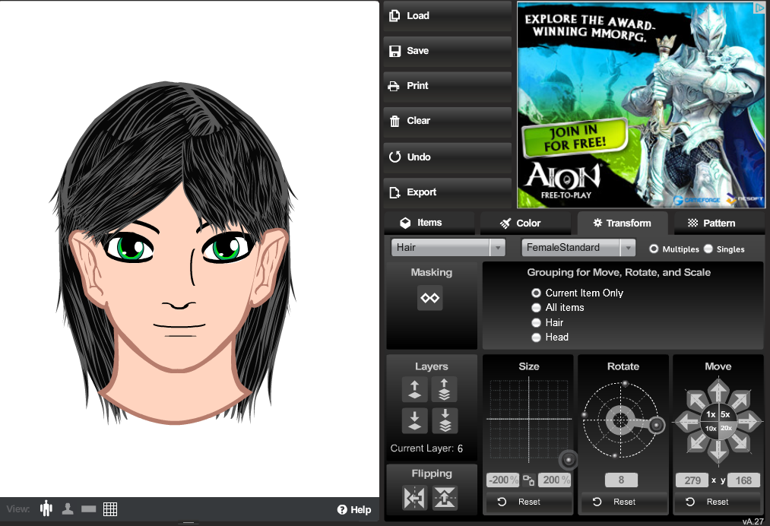The image size is (770, 526).
Task: Click the up arrow in Move panel
Action: pos(718,391)
